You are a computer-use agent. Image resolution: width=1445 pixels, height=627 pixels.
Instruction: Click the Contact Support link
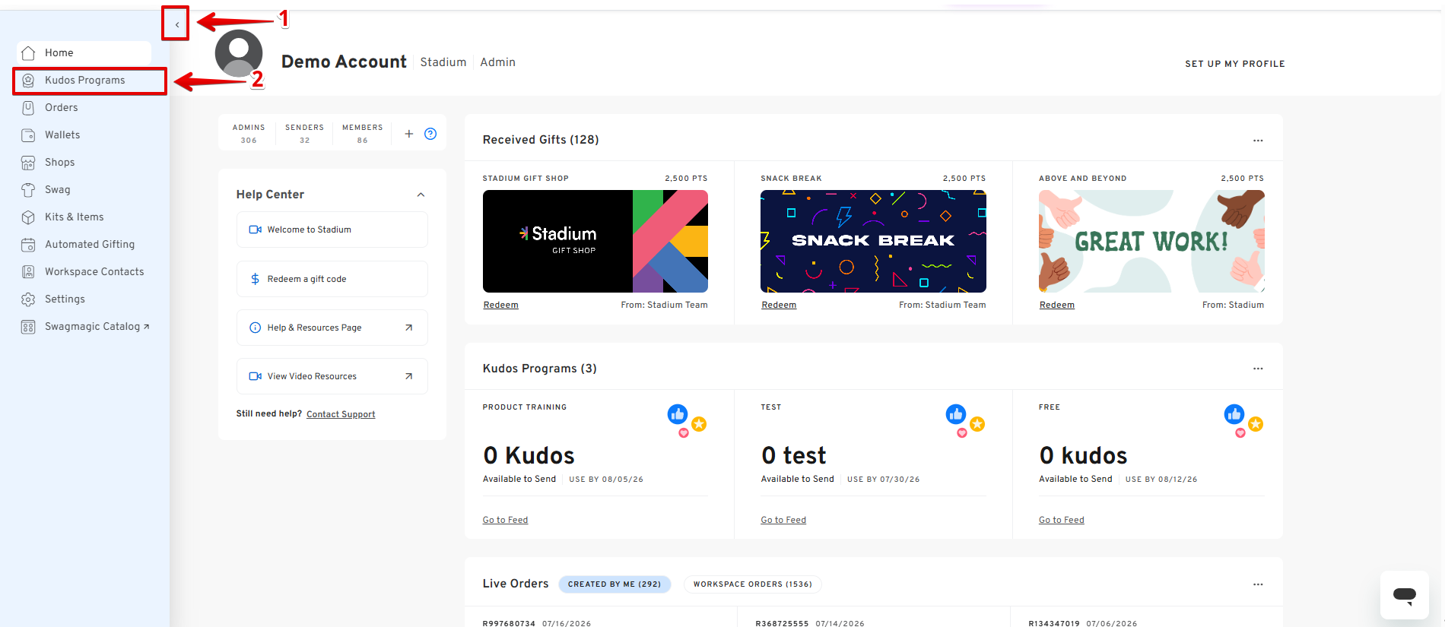click(341, 414)
